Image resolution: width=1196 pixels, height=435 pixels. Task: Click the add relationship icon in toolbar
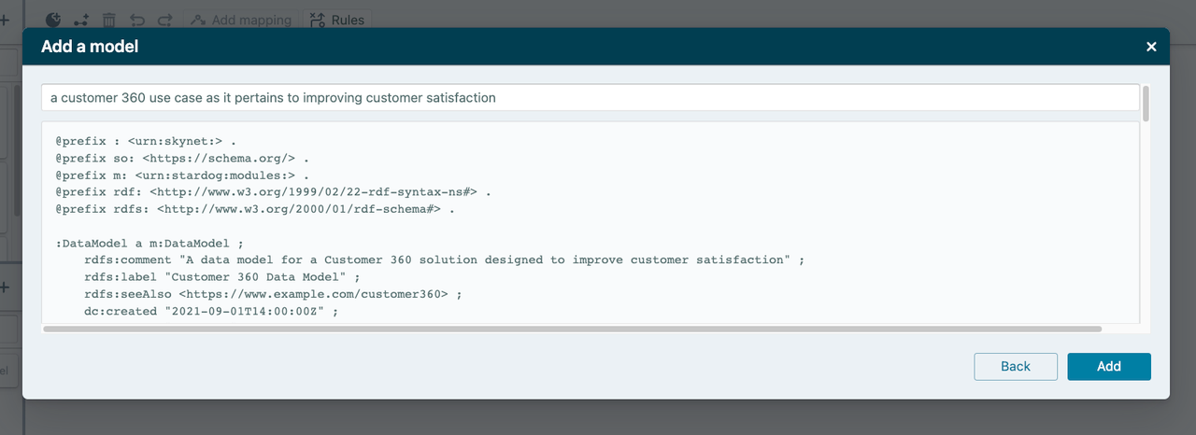pyautogui.click(x=81, y=19)
